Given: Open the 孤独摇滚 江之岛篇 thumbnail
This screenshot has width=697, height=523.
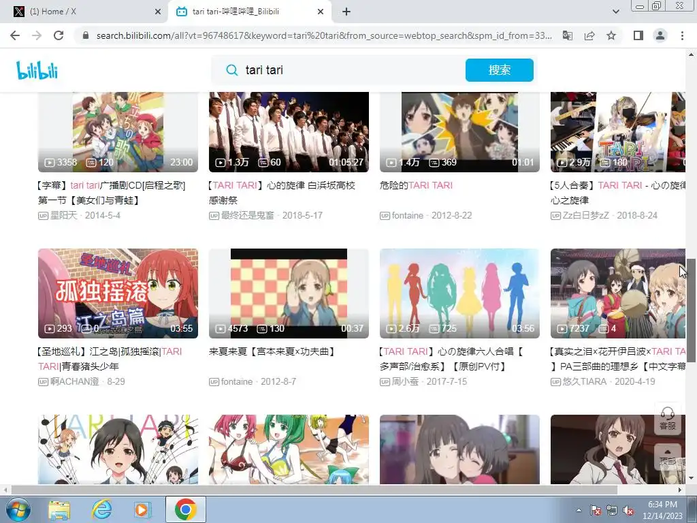Looking at the screenshot, I should tap(118, 294).
